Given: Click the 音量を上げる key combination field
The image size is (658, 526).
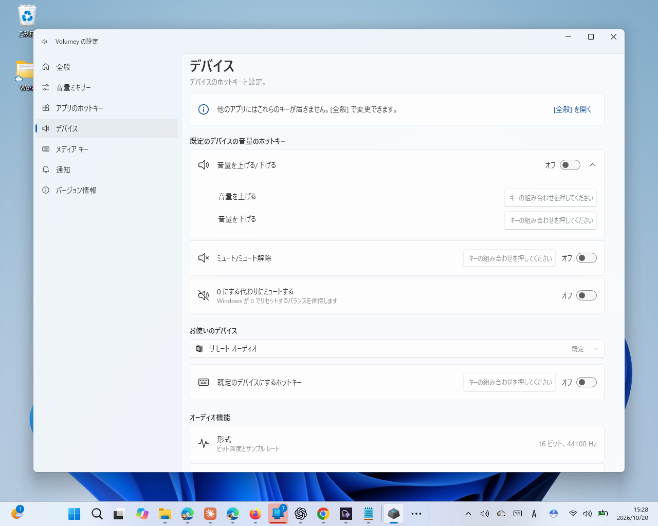Looking at the screenshot, I should coord(551,198).
